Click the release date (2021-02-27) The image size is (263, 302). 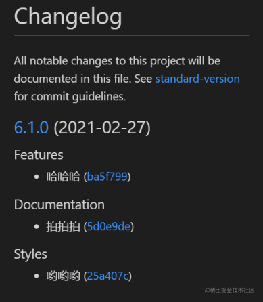pos(102,128)
